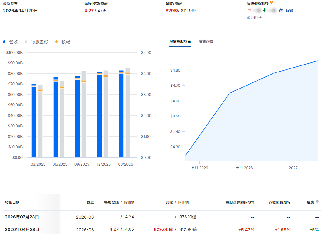The height and width of the screenshot is (234, 322).
Task: Click the 每股盈餘超預期% column header
Action: (240, 202)
